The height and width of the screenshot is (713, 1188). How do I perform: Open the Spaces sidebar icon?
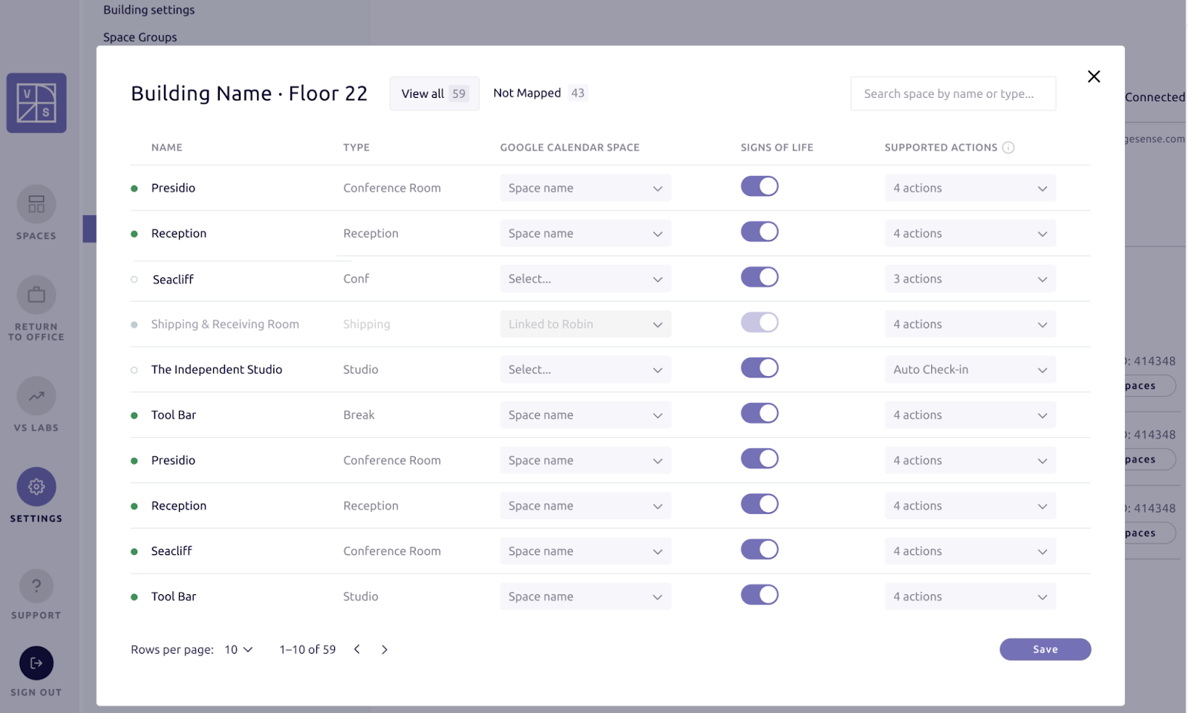pyautogui.click(x=36, y=204)
